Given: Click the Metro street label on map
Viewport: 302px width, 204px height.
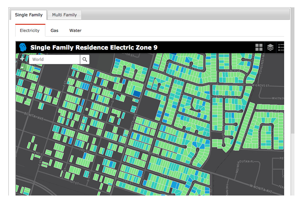Looking at the screenshot, I should [237, 168].
